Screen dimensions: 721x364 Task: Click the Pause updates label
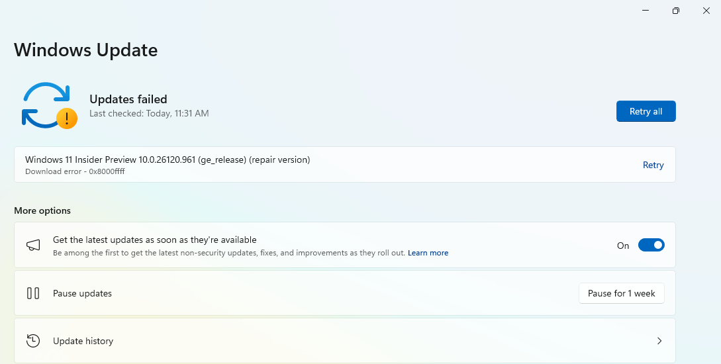[x=82, y=293]
